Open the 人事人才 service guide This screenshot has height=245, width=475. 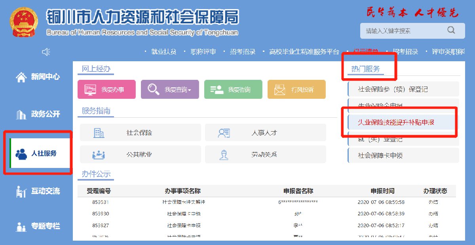[x=265, y=133]
